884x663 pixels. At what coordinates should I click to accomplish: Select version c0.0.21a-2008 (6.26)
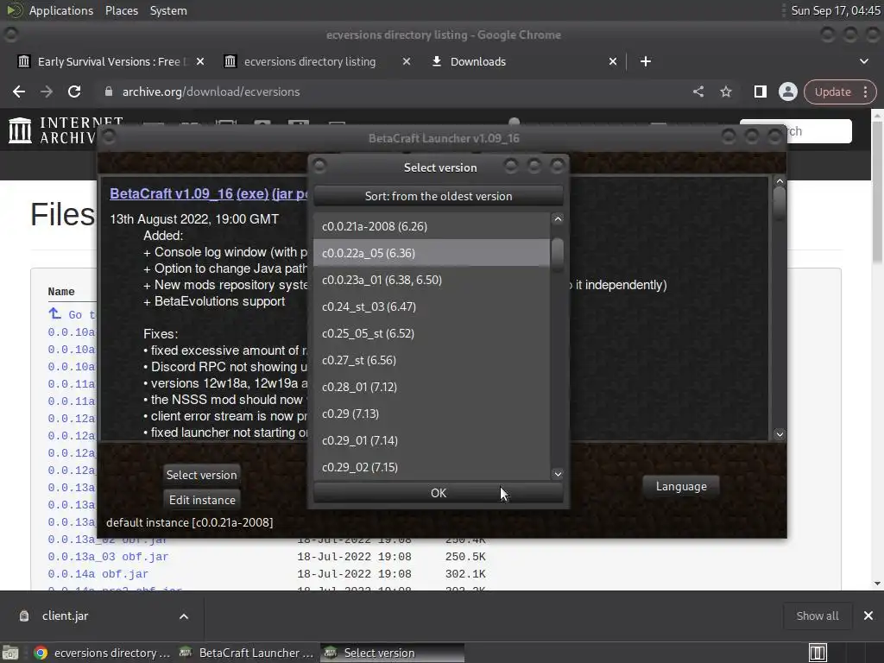[x=432, y=226]
